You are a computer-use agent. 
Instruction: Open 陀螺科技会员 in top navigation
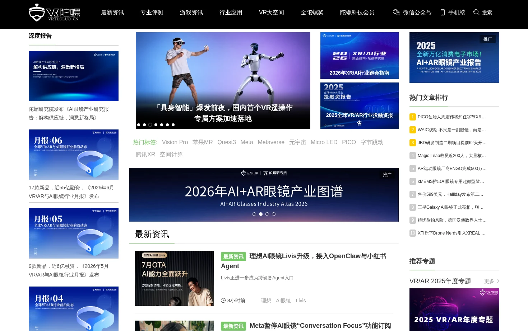(357, 13)
